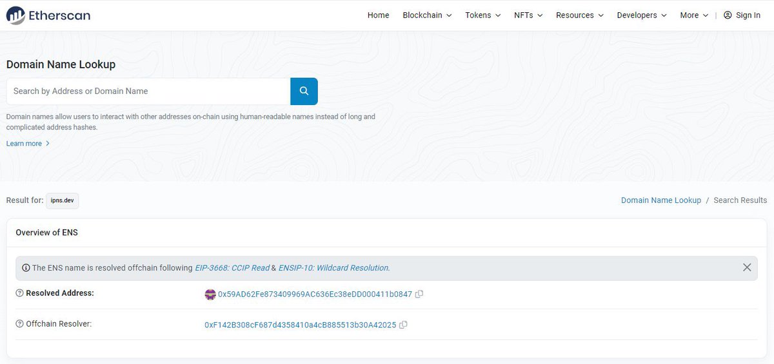The height and width of the screenshot is (364, 774).
Task: Click the Domain Name Lookup page title
Action: pos(61,64)
